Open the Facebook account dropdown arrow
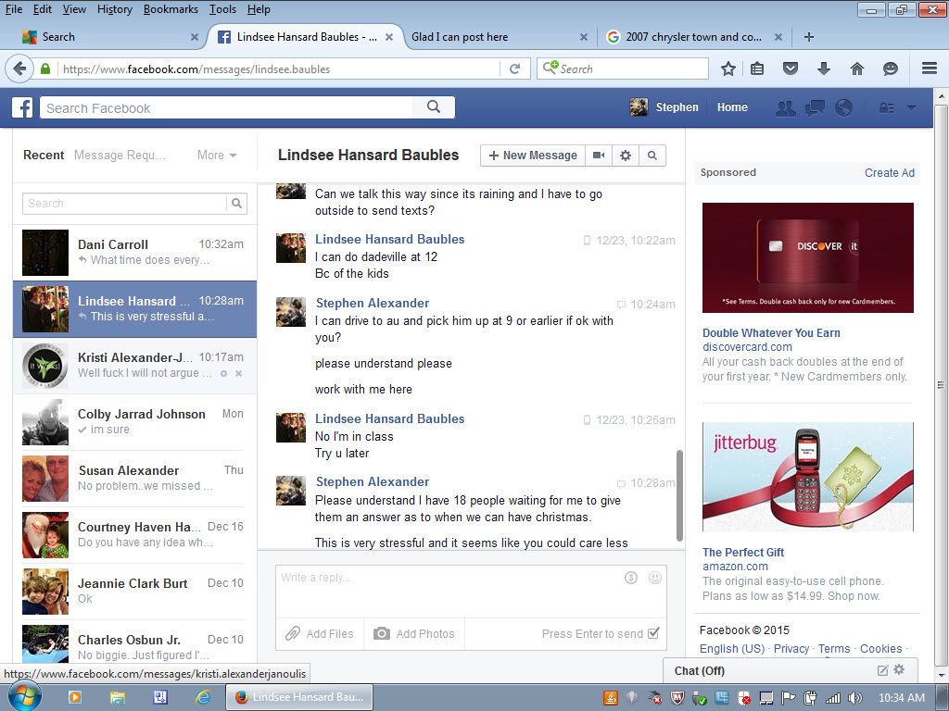This screenshot has height=711, width=949. pyautogui.click(x=911, y=107)
